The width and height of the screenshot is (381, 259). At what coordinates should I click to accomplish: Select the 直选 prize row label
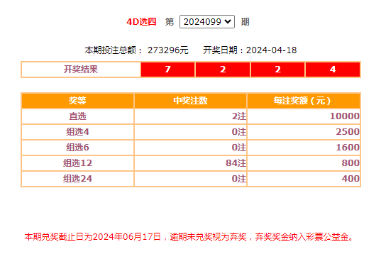coord(77,116)
